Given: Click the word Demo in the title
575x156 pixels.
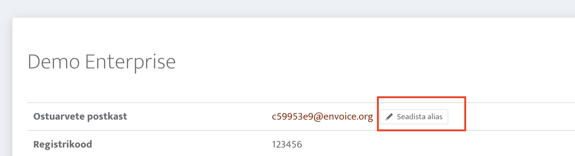Looking at the screenshot, I should tap(54, 62).
